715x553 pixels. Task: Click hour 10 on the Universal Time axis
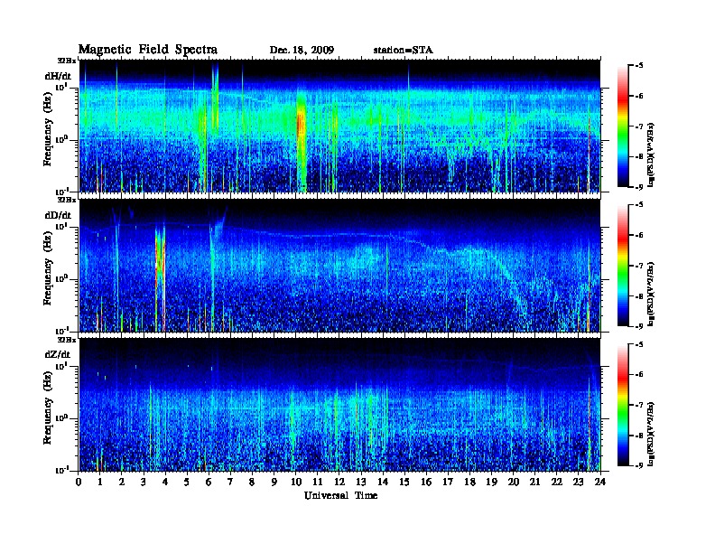296,482
